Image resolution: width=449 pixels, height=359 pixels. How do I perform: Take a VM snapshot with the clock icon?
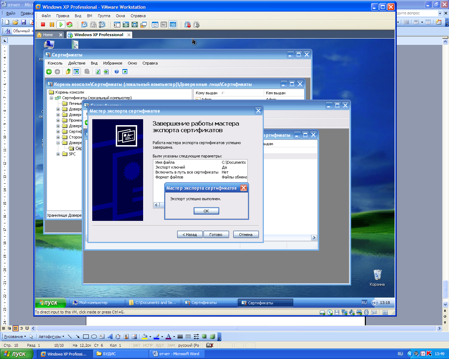[84, 25]
